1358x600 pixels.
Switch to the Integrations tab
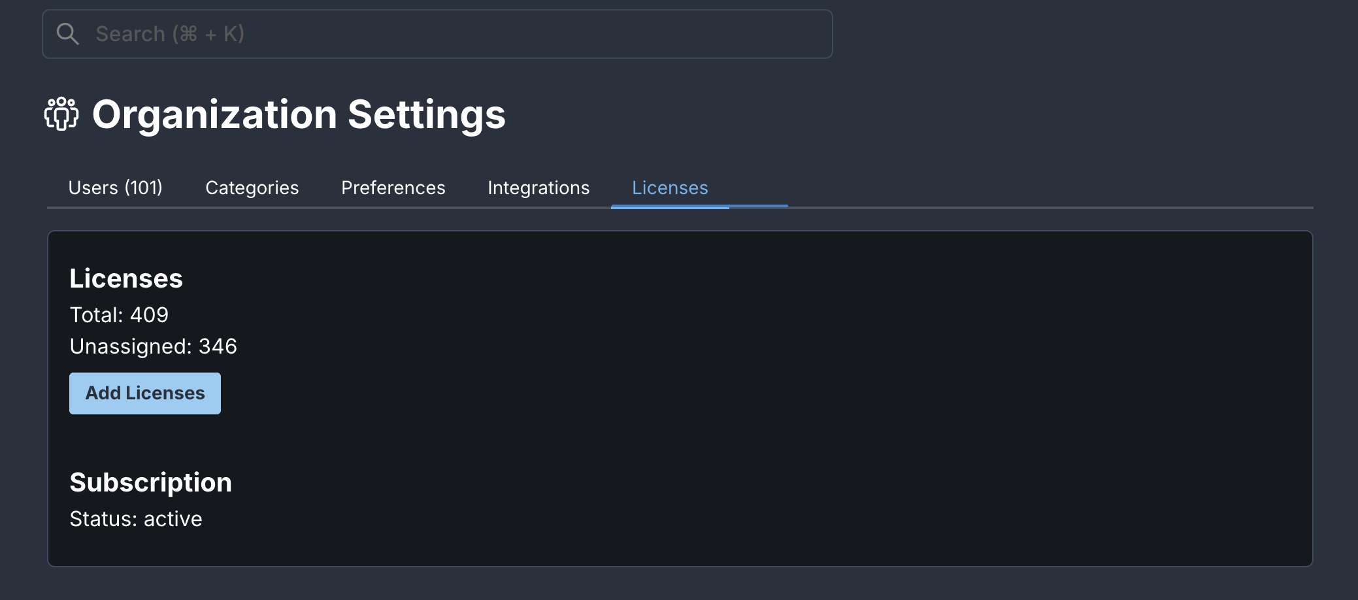538,188
